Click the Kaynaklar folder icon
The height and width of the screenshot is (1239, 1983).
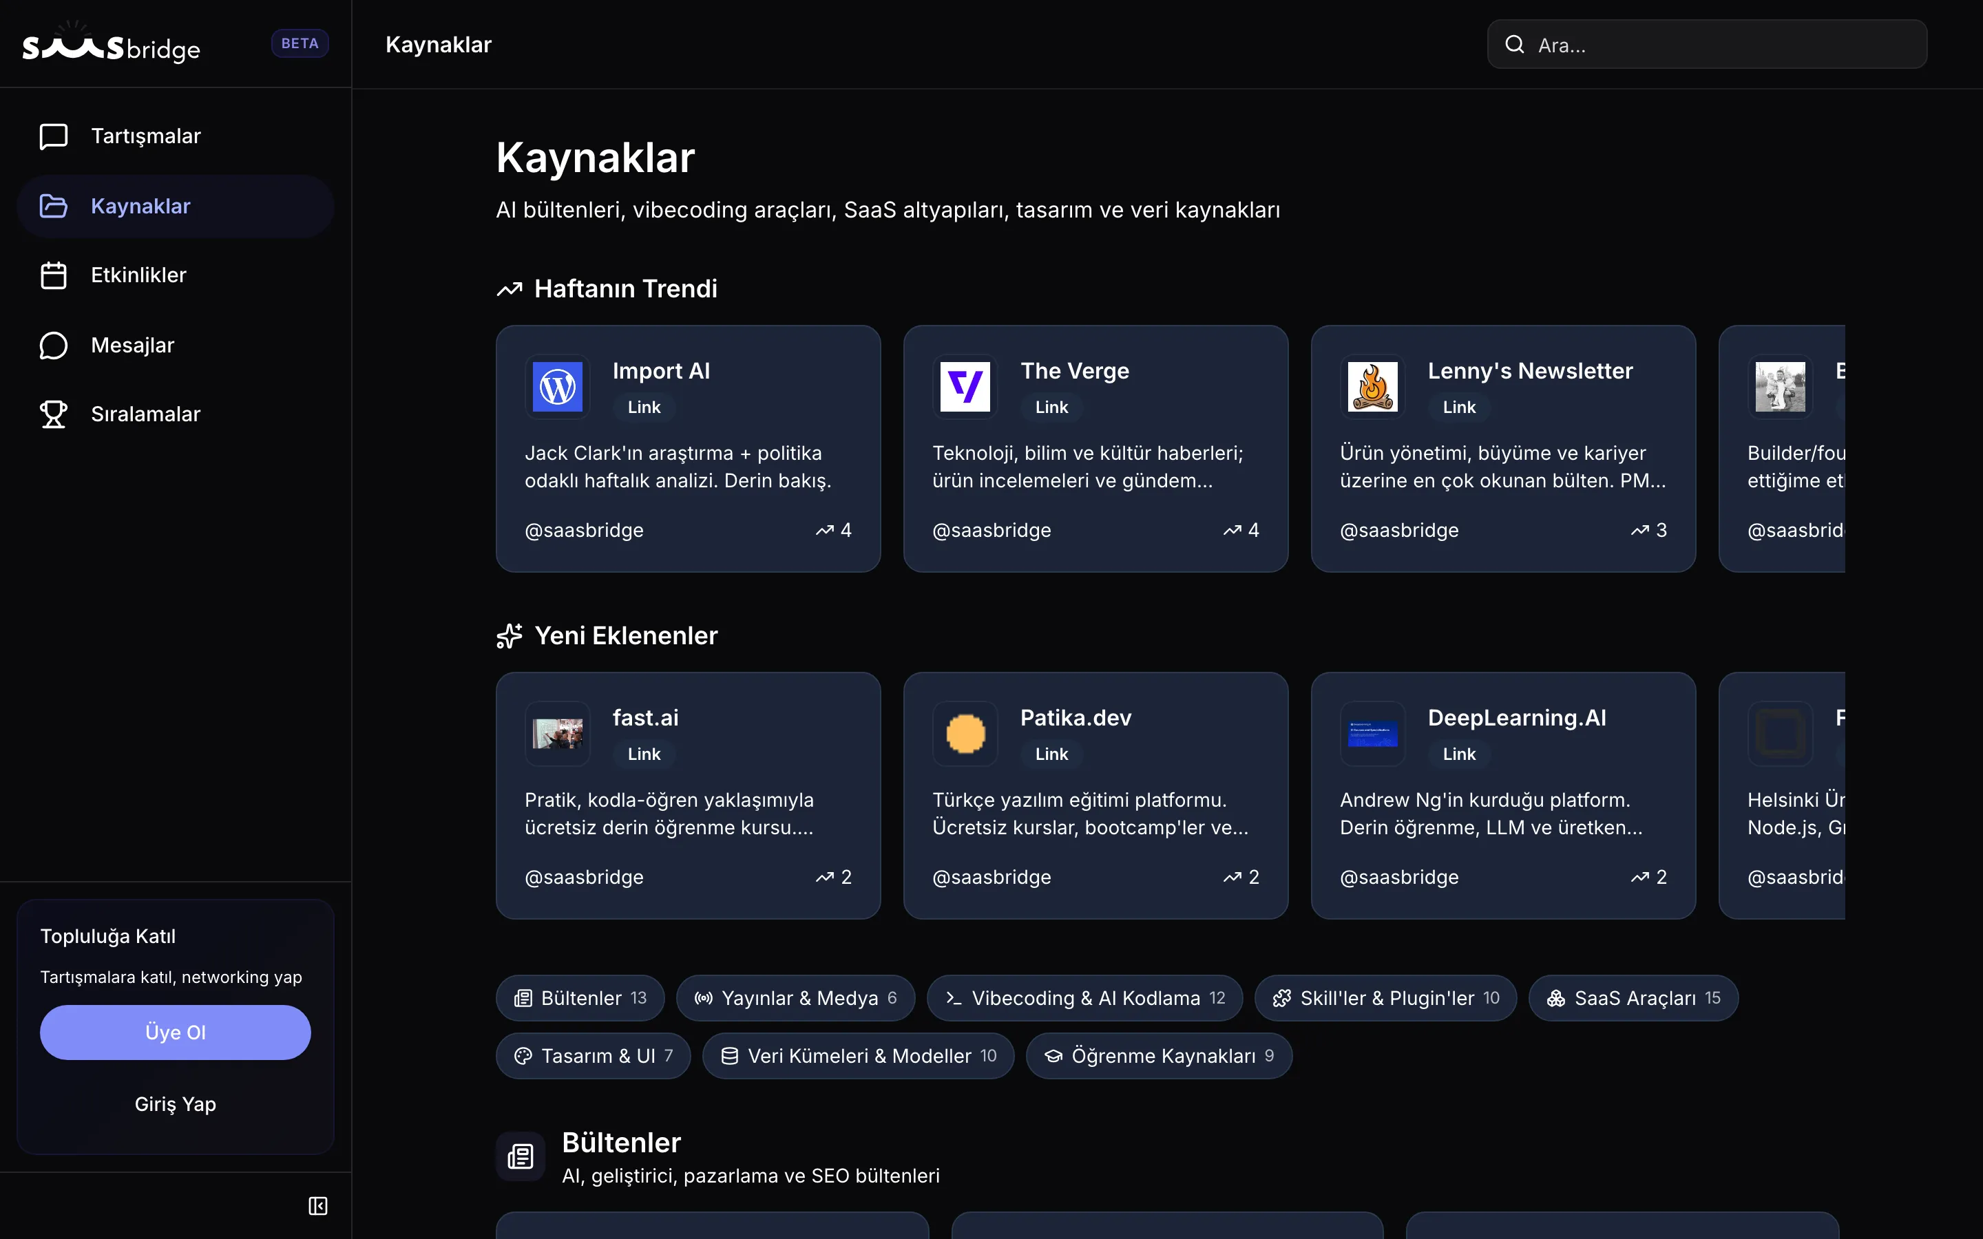[54, 206]
